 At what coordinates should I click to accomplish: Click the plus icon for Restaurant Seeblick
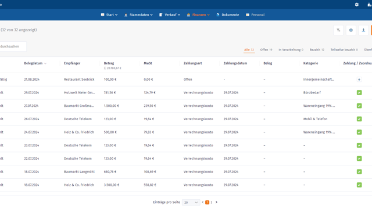coord(359,80)
